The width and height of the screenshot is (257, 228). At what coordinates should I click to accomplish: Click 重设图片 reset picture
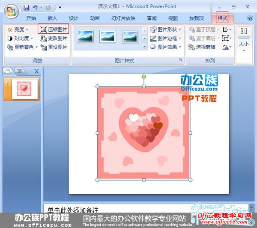(x=54, y=47)
